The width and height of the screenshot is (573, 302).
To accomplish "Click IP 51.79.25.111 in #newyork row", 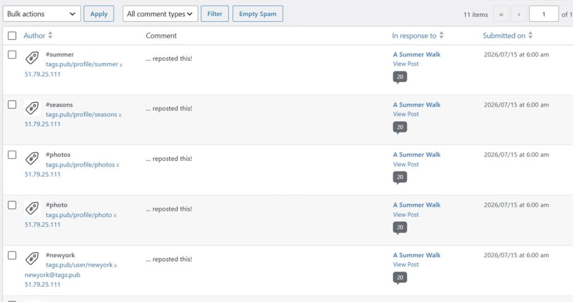I will click(43, 285).
